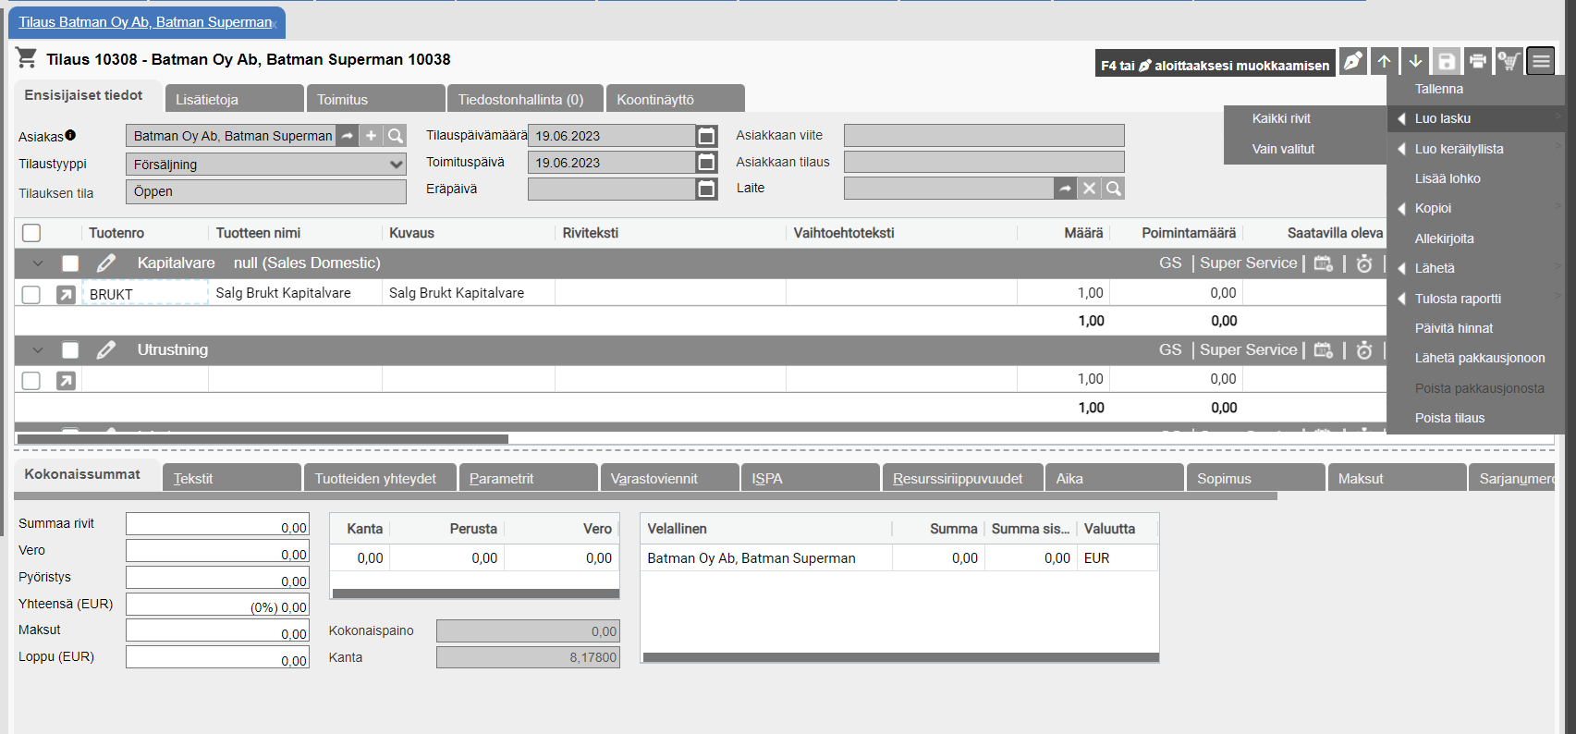Image resolution: width=1576 pixels, height=734 pixels.
Task: Click the printer icon
Action: 1478,61
